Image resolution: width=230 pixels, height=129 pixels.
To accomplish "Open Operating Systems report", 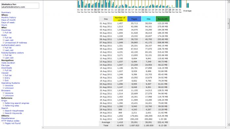I will [11, 83].
